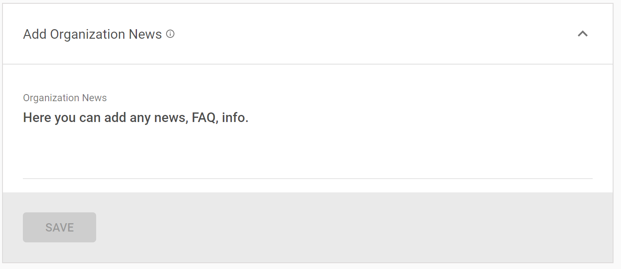This screenshot has width=621, height=269.
Task: Click the Organization News field label
Action: coord(65,98)
